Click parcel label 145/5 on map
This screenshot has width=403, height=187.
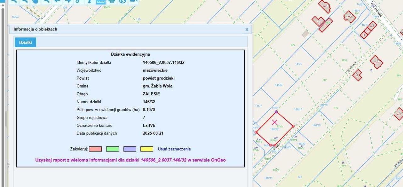coord(298,64)
